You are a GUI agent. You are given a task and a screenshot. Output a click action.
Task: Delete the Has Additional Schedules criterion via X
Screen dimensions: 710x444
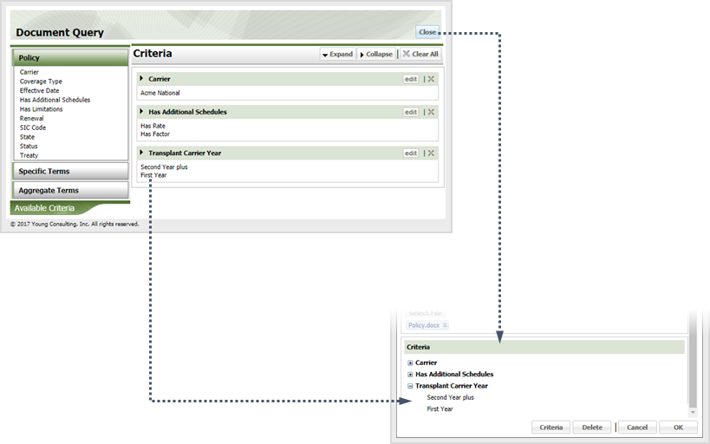pos(431,112)
